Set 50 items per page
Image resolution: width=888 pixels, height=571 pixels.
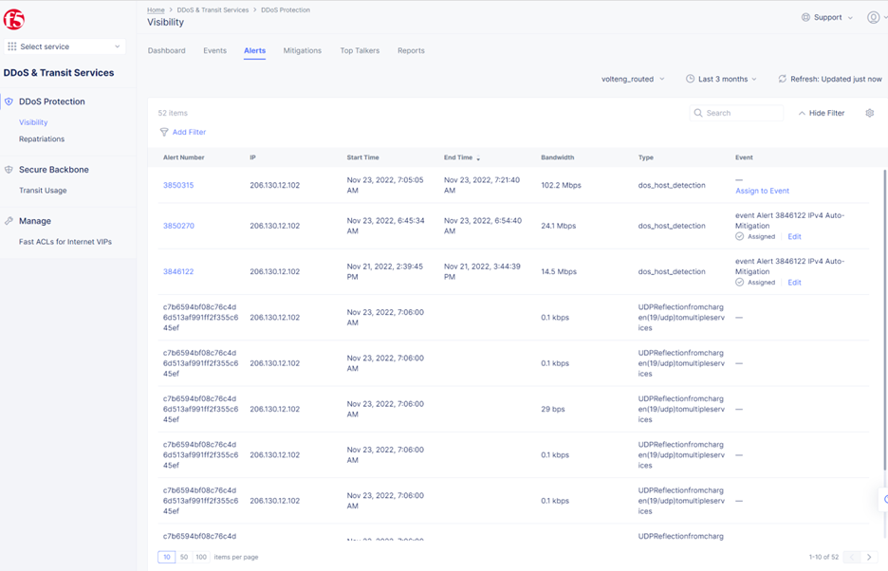pos(184,557)
